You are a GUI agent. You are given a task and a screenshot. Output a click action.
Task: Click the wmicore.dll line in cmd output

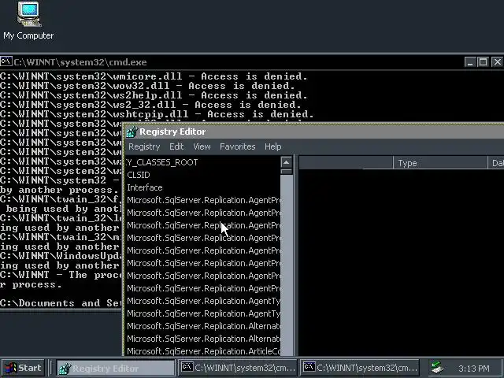tap(154, 76)
